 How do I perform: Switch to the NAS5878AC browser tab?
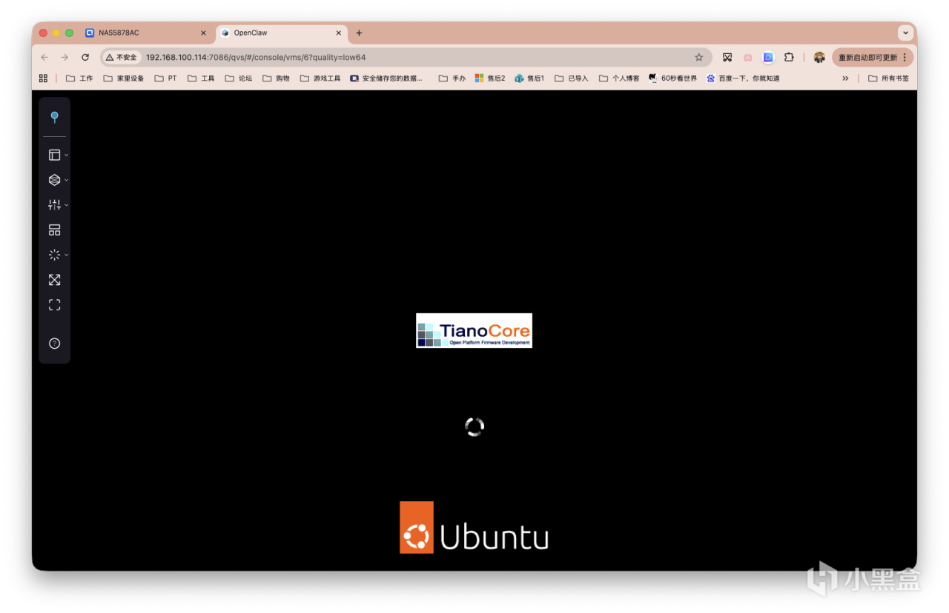(147, 33)
